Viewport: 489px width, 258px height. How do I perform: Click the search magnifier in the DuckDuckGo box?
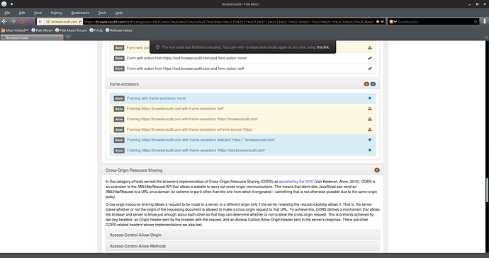pos(476,22)
